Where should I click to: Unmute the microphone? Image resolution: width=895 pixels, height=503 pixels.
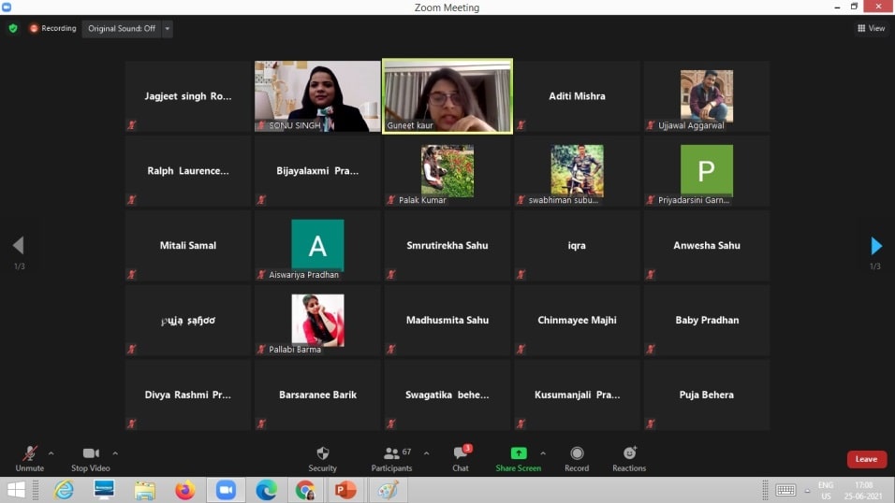[30, 454]
